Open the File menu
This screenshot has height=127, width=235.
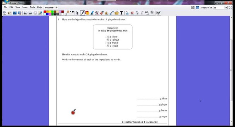point(5,7)
